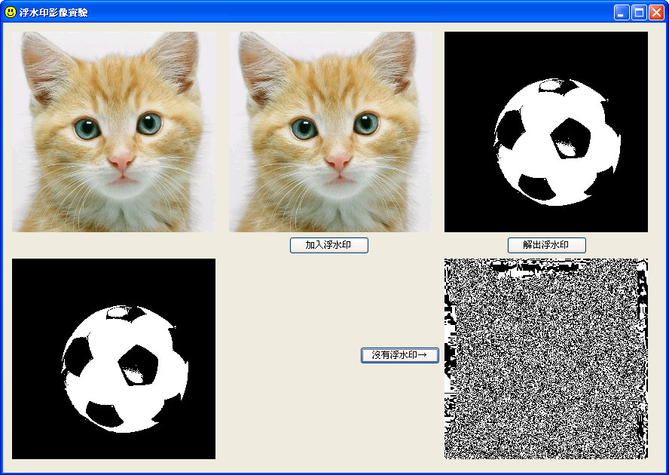Screen dimensions: 669x475
Task: Select the original cat image at top left
Action: click(x=114, y=131)
